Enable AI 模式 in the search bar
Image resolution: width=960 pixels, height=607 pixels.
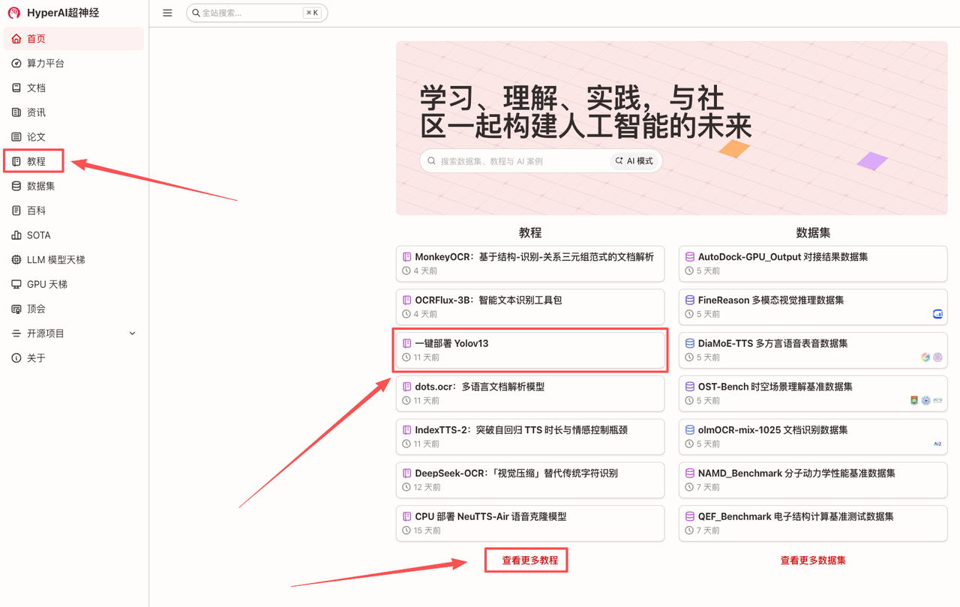[x=634, y=160]
